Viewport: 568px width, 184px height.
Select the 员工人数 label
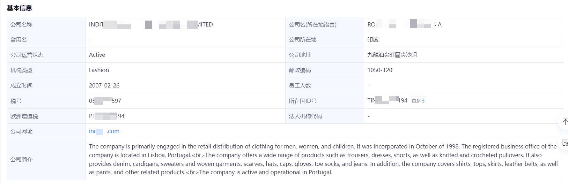pos(300,85)
